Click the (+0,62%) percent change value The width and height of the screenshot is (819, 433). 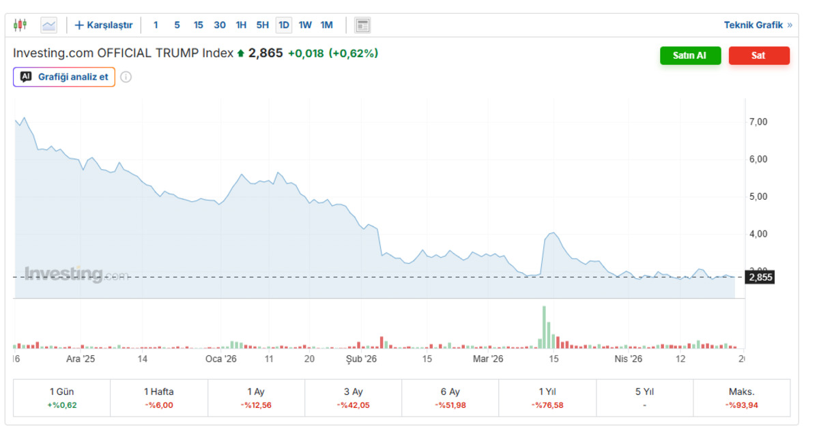pyautogui.click(x=354, y=53)
